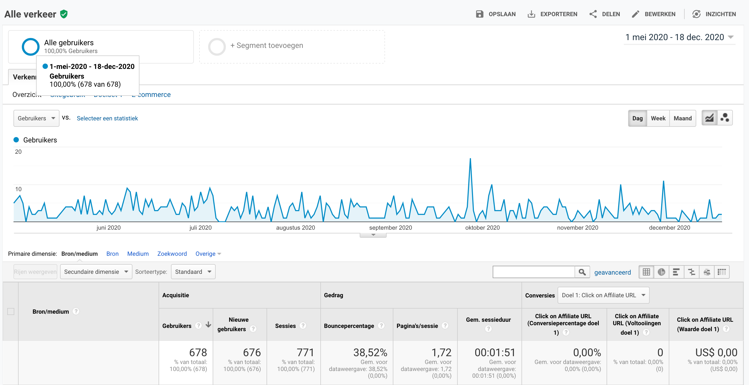
Task: Click help icon under Gem. sessieduur
Action: pyautogui.click(x=488, y=328)
